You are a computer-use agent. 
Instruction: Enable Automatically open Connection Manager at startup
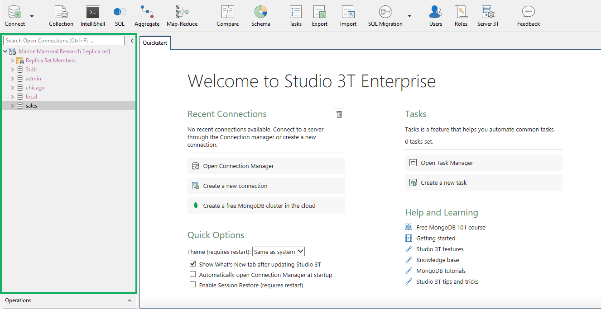[193, 274]
